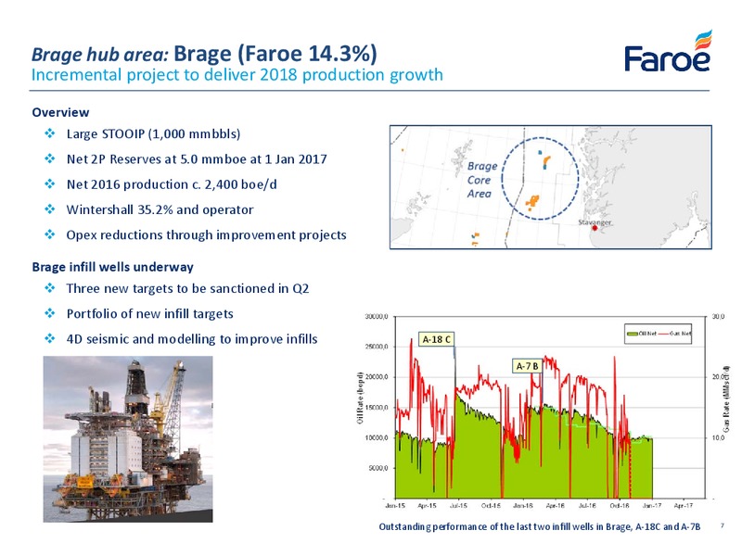Click the 'Oil Rate (bopd)' axis title
The image size is (742, 556).
click(x=361, y=398)
